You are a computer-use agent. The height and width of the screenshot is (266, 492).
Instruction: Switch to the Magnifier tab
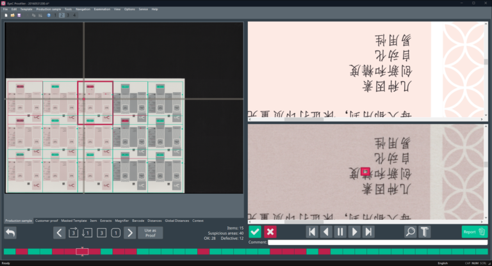[122, 221]
